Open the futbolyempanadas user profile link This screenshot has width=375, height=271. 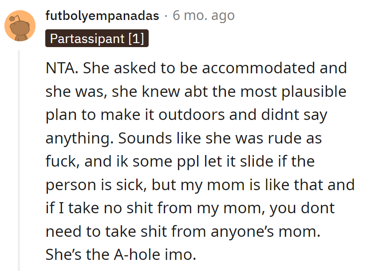tap(102, 16)
